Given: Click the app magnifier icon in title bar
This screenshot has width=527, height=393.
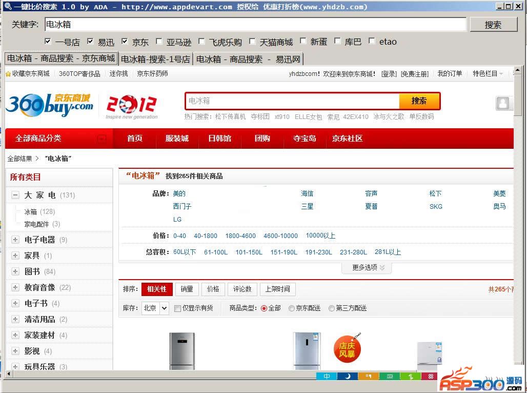Looking at the screenshot, I should click(x=8, y=6).
